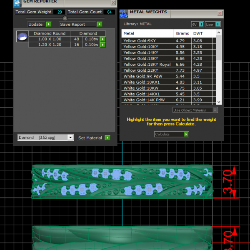The height and width of the screenshot is (250, 250).
Task: Click the green arrow beside Set Material
Action: coord(107,138)
